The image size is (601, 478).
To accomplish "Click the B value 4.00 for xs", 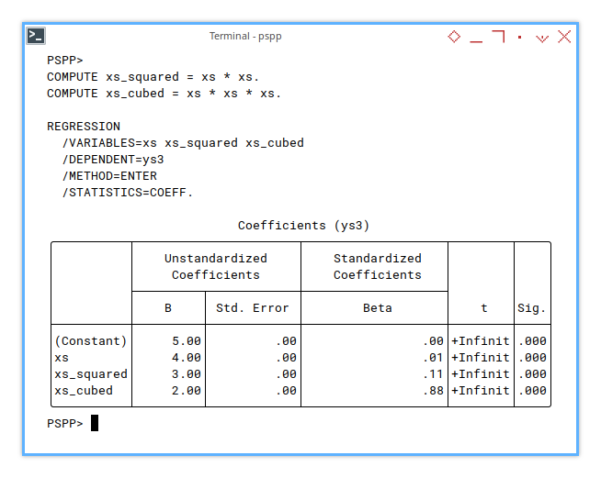I will [187, 358].
